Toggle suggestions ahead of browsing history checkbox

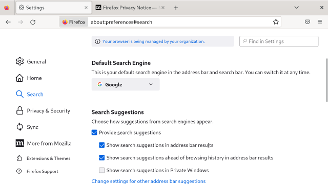pyautogui.click(x=101, y=157)
